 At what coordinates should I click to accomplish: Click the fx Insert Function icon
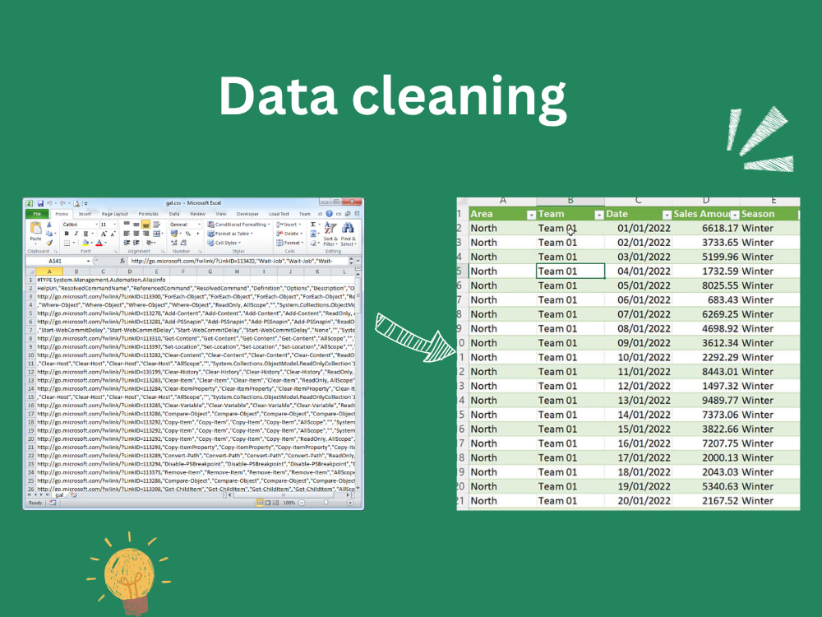click(122, 261)
